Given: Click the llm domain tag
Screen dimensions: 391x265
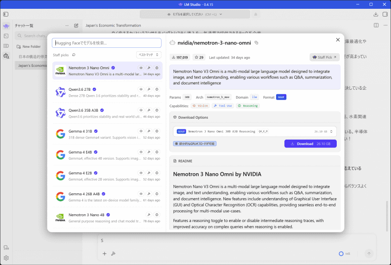Looking at the screenshot, I should point(254,97).
